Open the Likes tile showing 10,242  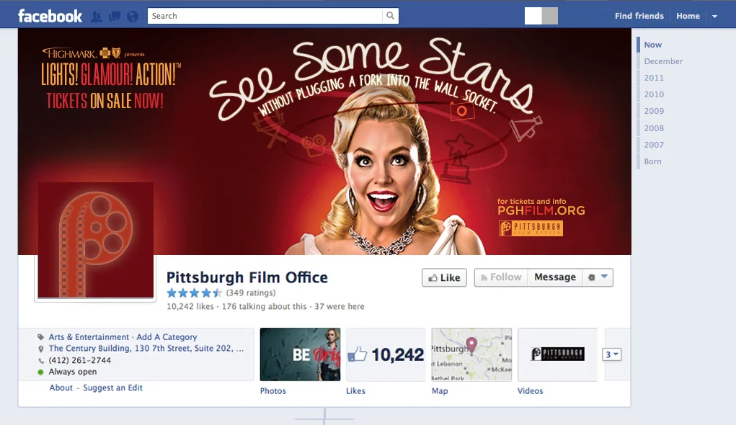click(x=386, y=354)
